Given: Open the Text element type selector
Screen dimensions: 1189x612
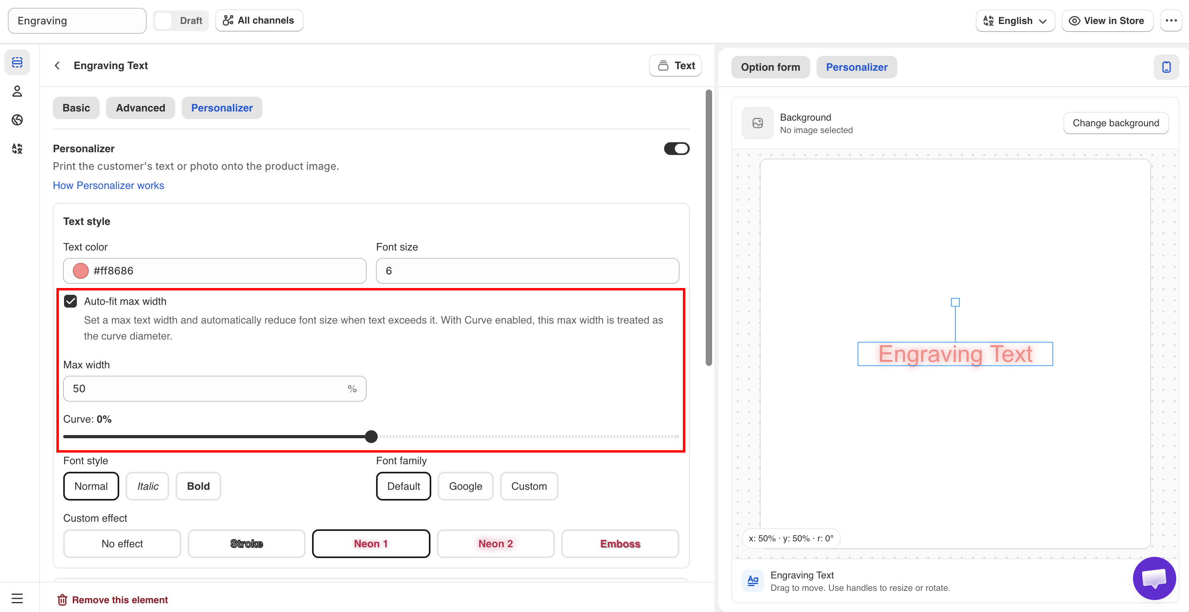Looking at the screenshot, I should (x=675, y=66).
